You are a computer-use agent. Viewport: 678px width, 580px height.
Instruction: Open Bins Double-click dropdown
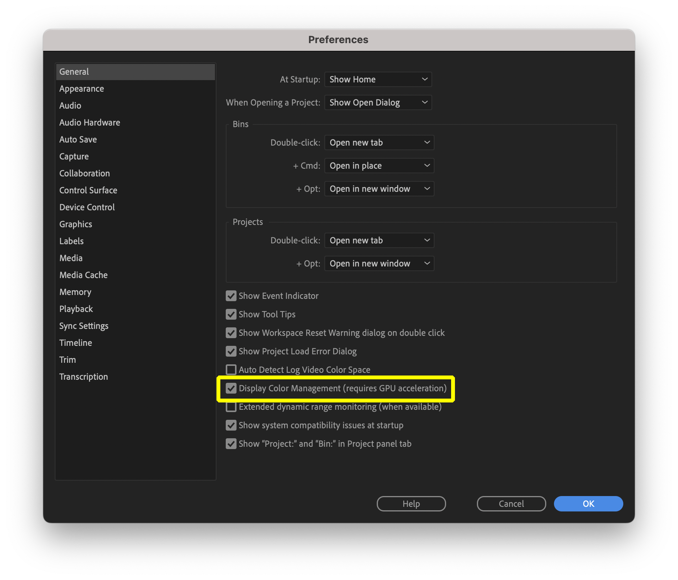[379, 142]
